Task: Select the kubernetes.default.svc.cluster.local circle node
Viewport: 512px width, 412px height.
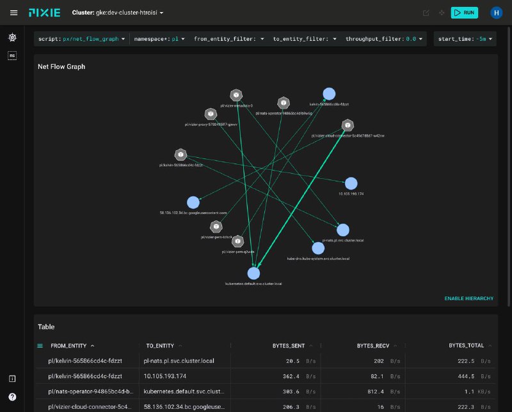Action: coord(253,273)
